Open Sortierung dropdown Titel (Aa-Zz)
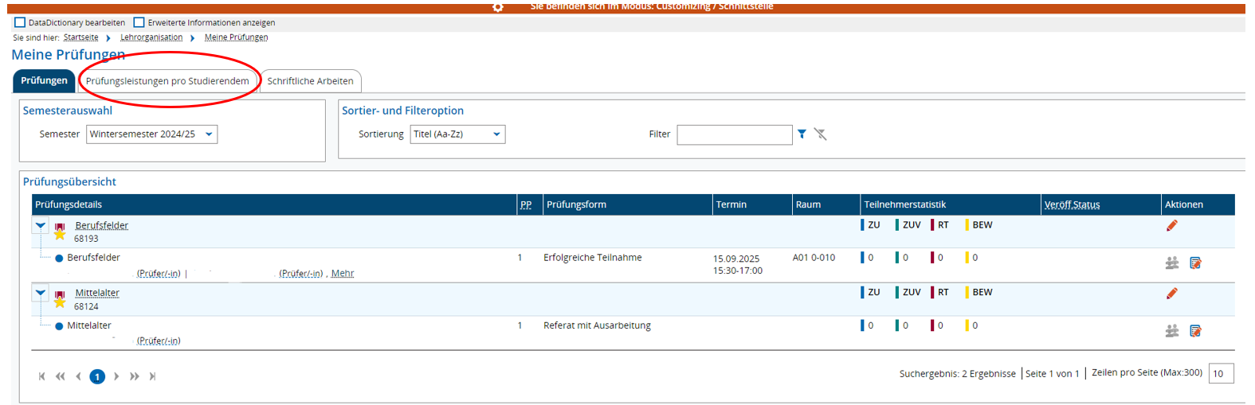 (457, 134)
